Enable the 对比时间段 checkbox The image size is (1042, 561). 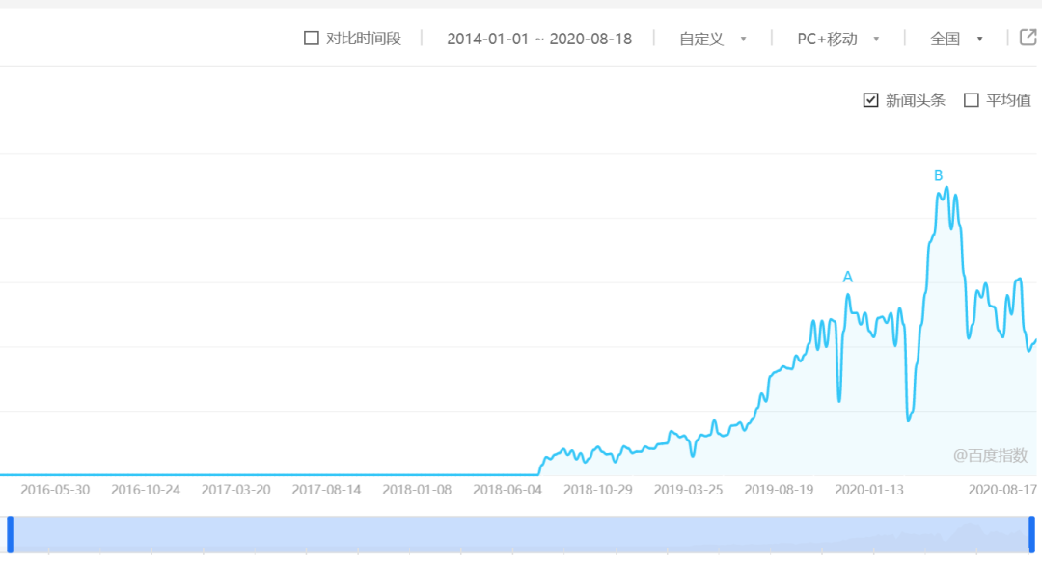(311, 38)
